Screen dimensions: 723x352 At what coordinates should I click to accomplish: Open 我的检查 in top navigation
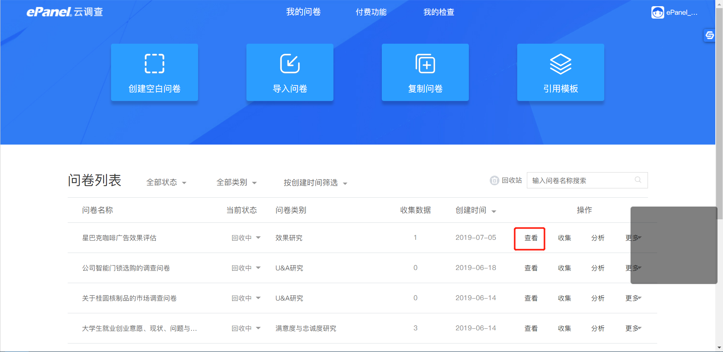coord(439,12)
